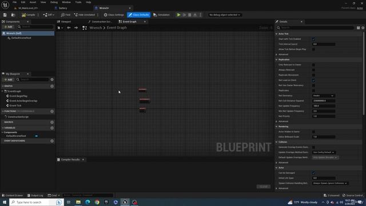Screen dimensions: 366x206
Task: Select Wrench (Self) in components
Action: 27,33
